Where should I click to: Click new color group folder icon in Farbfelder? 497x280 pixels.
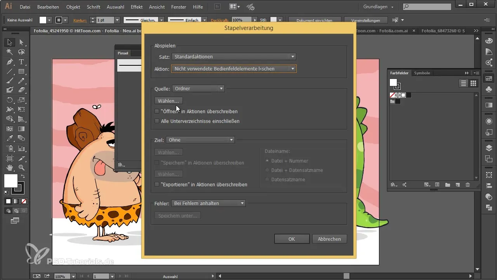[x=447, y=185]
